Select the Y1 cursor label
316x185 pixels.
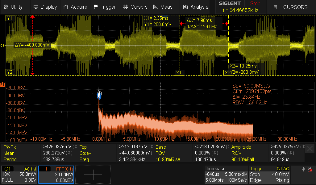pos(10,18)
